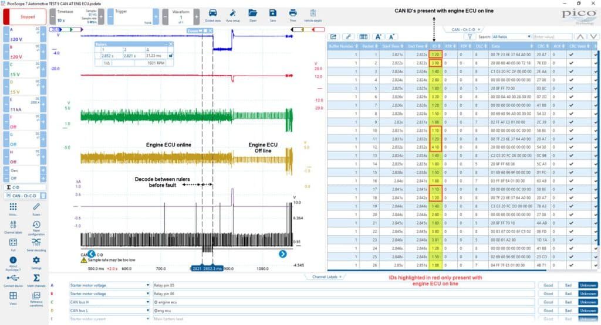Open About PicoScope 7 info icon
The width and height of the screenshot is (601, 325).
[x=13, y=263]
